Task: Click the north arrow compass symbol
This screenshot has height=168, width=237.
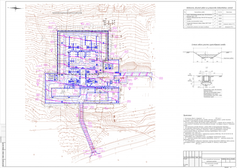Action: click(16, 8)
